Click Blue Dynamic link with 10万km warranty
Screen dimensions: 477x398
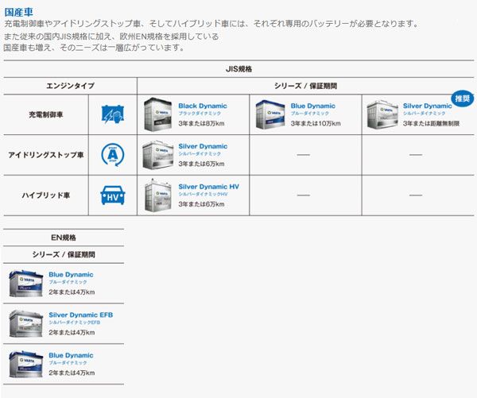(312, 106)
